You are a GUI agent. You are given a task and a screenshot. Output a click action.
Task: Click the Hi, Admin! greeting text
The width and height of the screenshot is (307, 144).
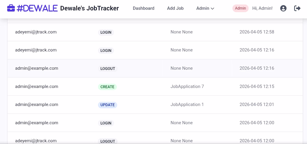tap(262, 8)
